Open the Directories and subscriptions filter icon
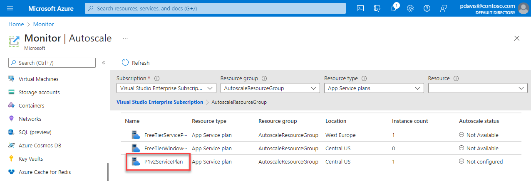Viewport: 531px width, 181px height. coord(377,8)
